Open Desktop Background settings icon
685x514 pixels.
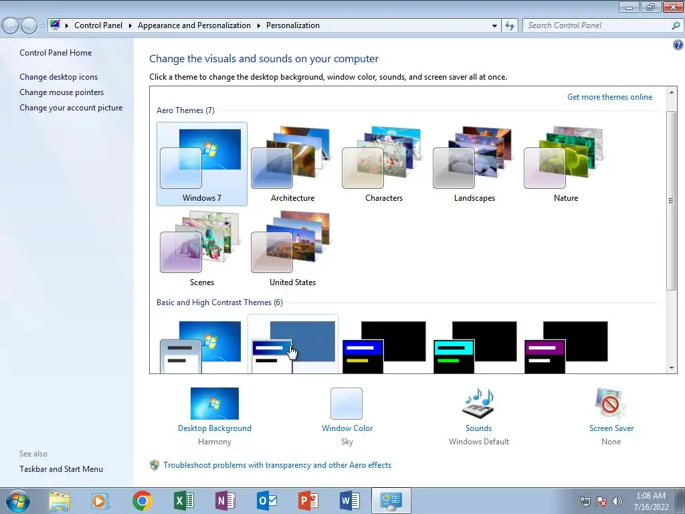[x=215, y=404]
